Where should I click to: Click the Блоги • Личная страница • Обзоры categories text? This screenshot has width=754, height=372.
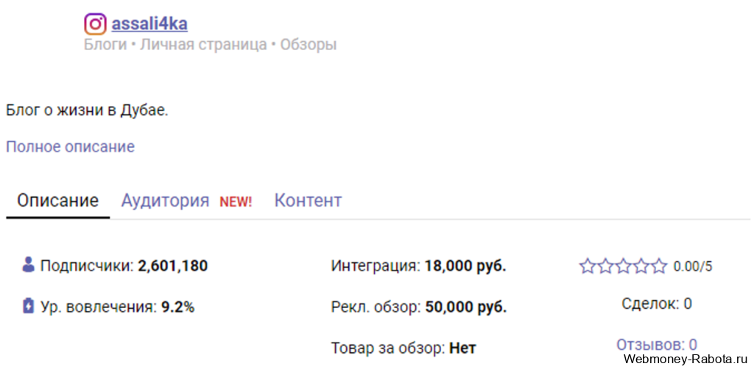point(210,45)
